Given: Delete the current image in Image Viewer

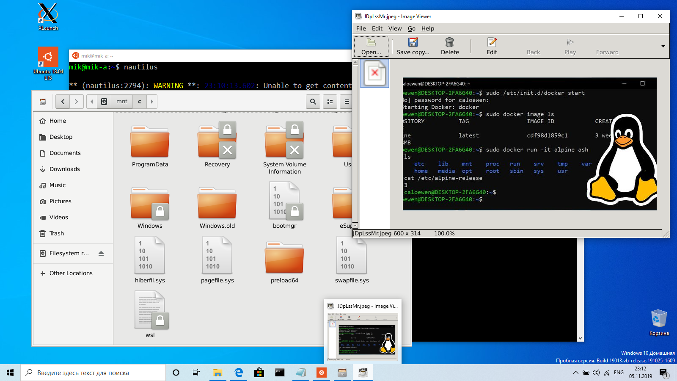Looking at the screenshot, I should (x=449, y=45).
